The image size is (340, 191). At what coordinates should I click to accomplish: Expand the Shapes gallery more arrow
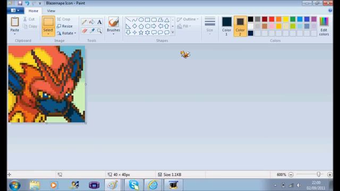pyautogui.click(x=173, y=32)
